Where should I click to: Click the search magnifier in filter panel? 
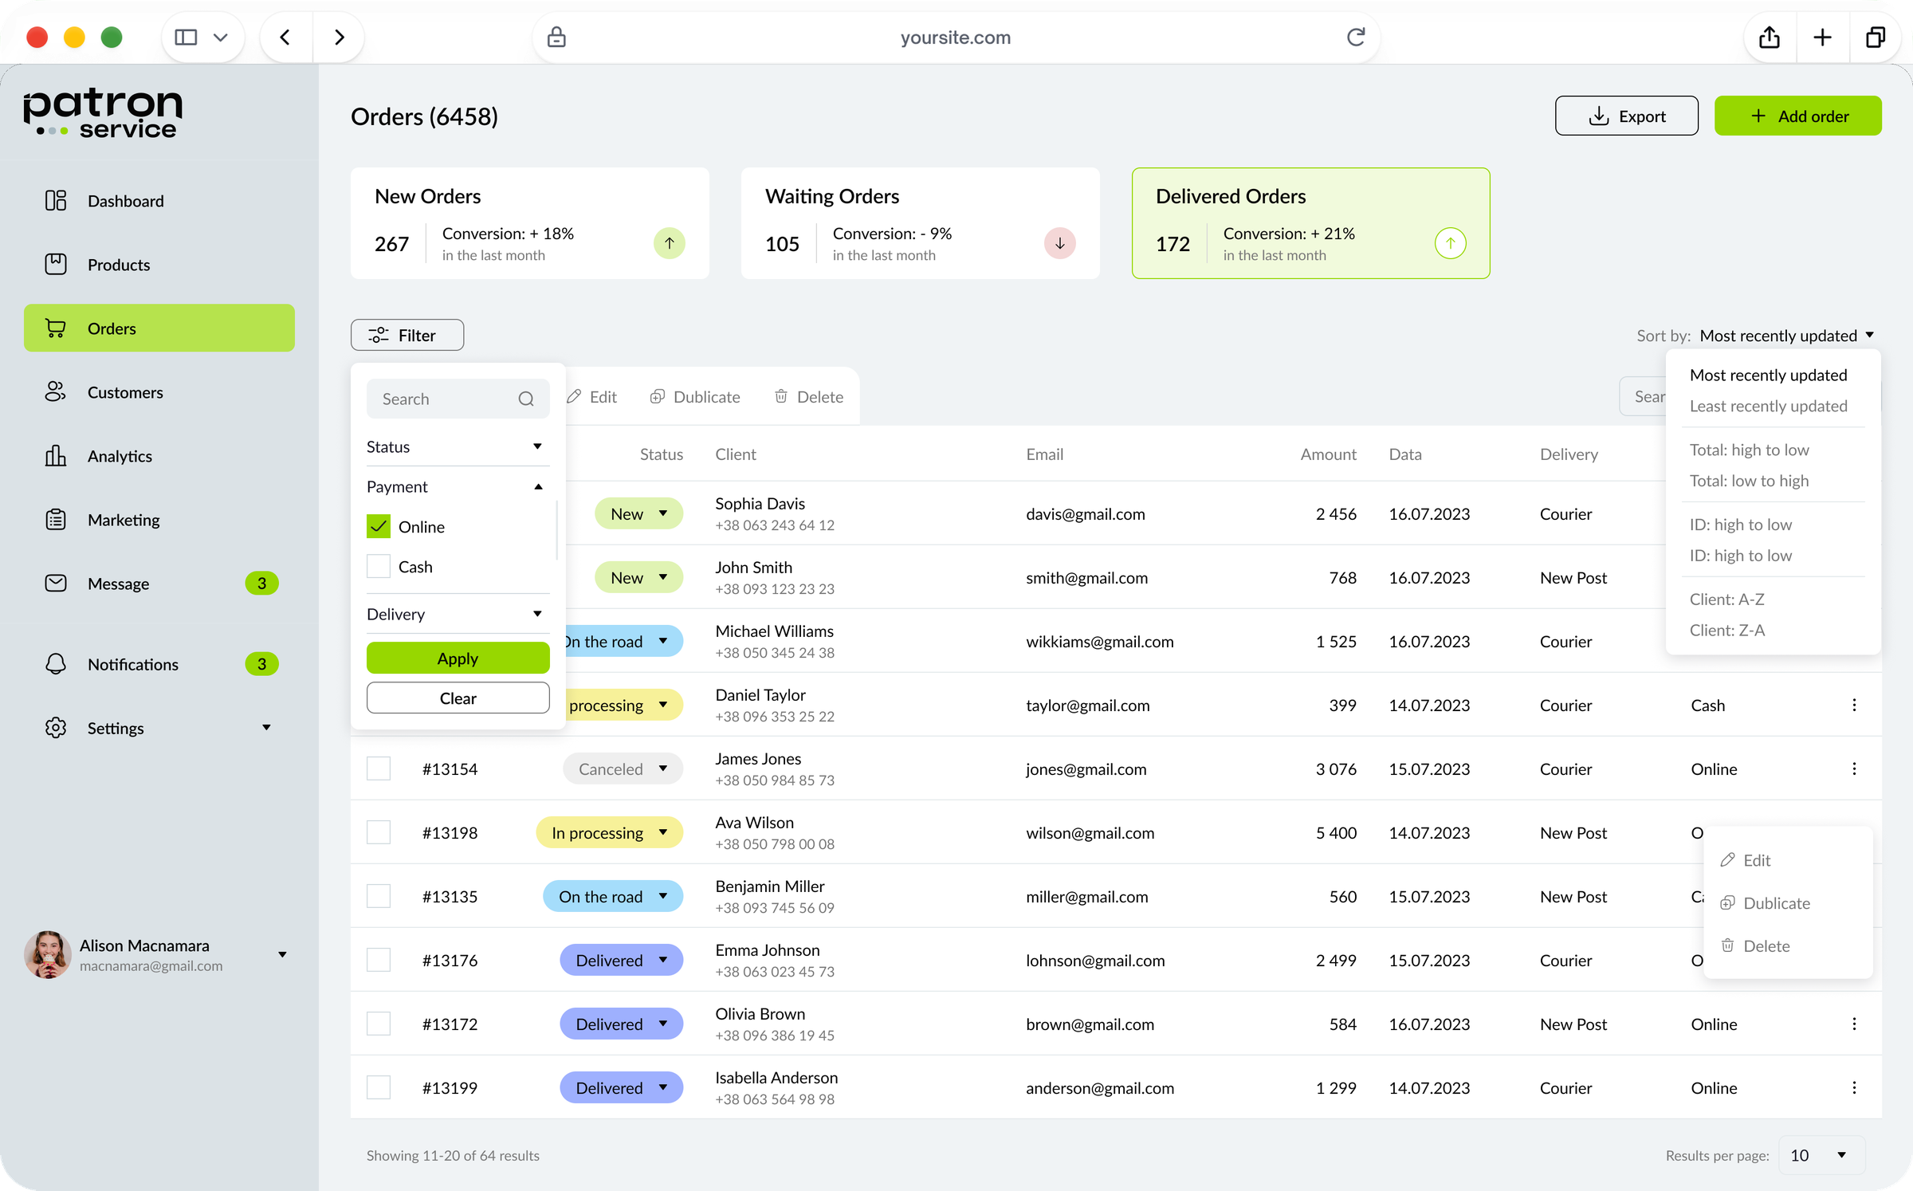click(526, 399)
